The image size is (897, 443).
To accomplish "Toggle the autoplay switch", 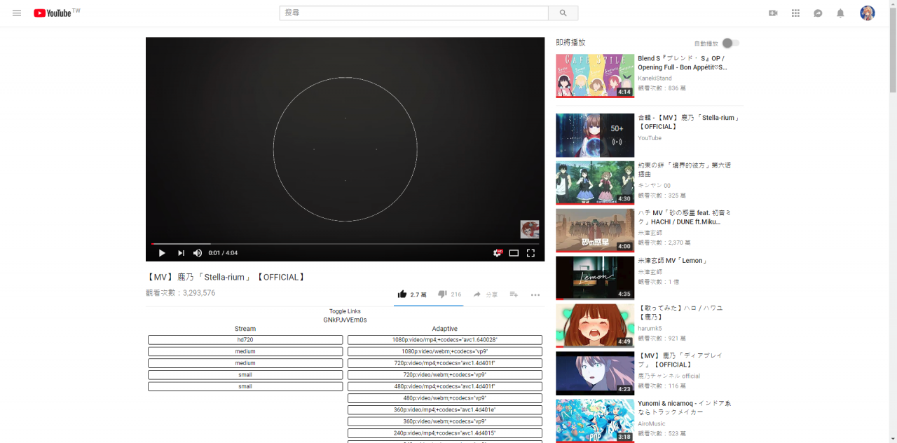I will point(730,43).
